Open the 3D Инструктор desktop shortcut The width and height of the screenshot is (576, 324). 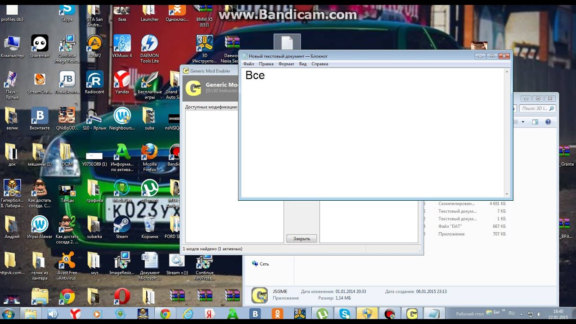coord(205,49)
